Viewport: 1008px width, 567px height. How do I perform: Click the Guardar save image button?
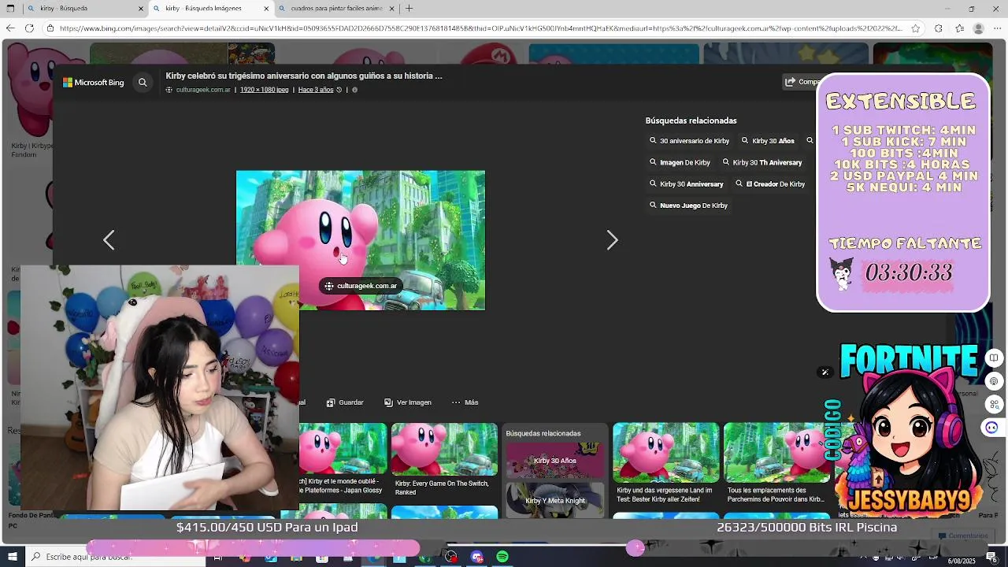(x=345, y=402)
